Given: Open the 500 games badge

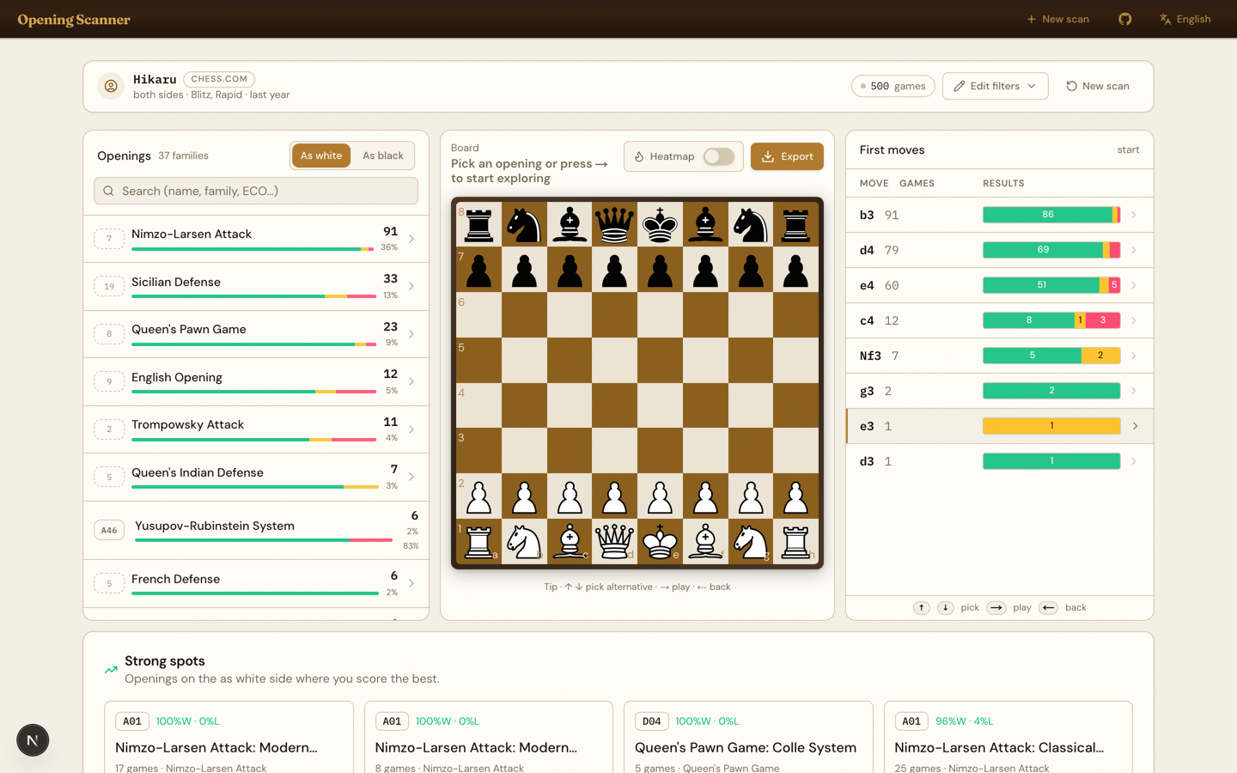Looking at the screenshot, I should (893, 86).
